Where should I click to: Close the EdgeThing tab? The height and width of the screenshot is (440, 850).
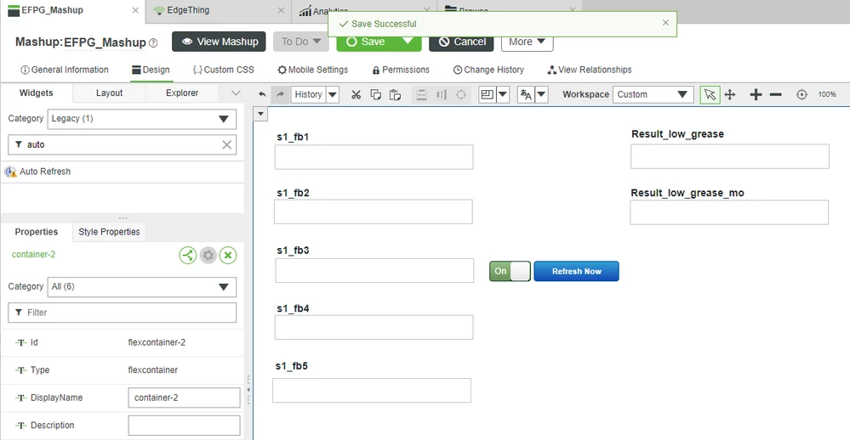281,10
